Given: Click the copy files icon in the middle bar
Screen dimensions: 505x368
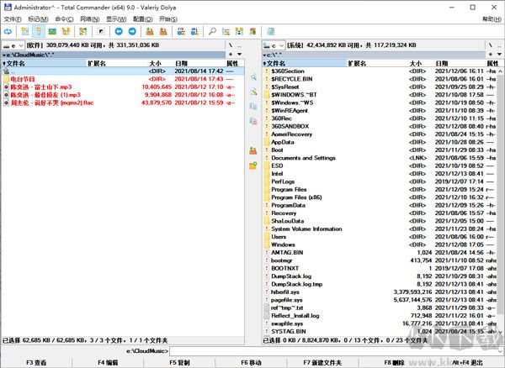Looking at the screenshot, I should pyautogui.click(x=253, y=107).
